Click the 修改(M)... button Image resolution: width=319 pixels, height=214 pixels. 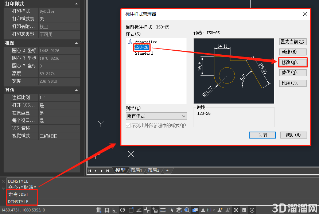(x=292, y=62)
